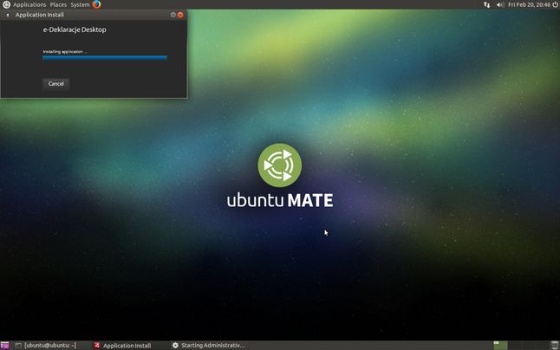Open the System menu
The image size is (560, 350).
[x=80, y=4]
